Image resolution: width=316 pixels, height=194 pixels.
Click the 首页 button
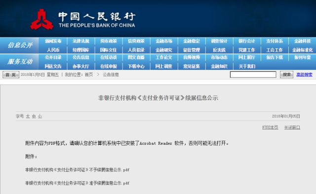[11, 74]
